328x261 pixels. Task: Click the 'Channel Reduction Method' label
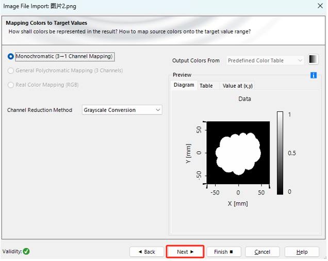coord(40,110)
